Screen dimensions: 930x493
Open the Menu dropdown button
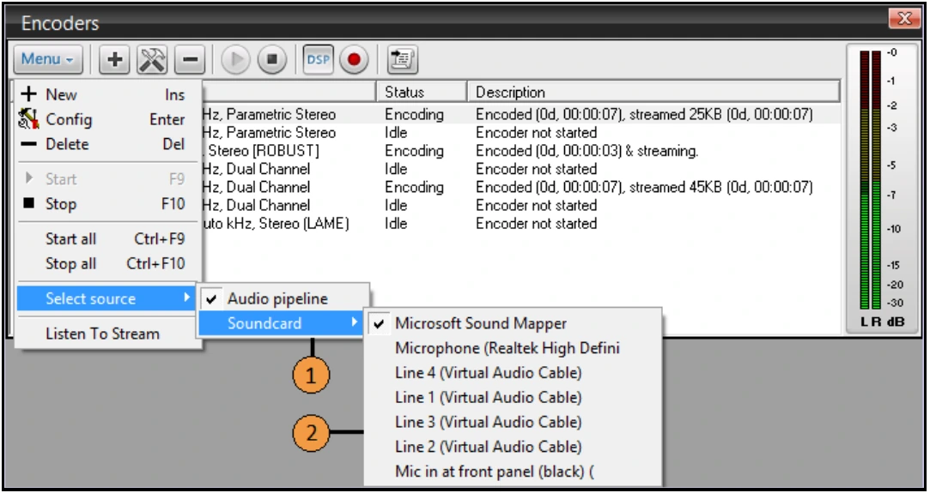[x=47, y=60]
